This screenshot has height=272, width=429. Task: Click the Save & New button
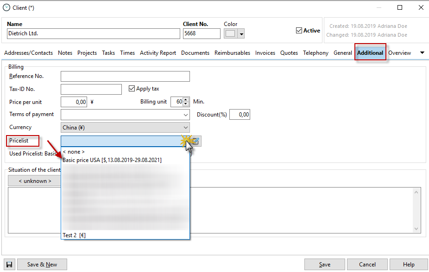coord(42,265)
